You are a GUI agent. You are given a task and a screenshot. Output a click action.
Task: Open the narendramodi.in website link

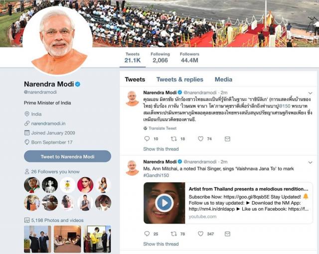click(x=48, y=123)
